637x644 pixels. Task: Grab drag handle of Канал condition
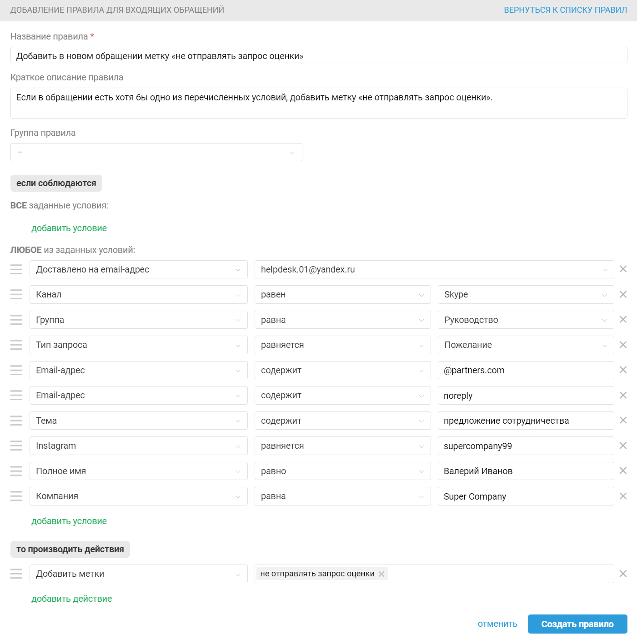click(x=16, y=294)
